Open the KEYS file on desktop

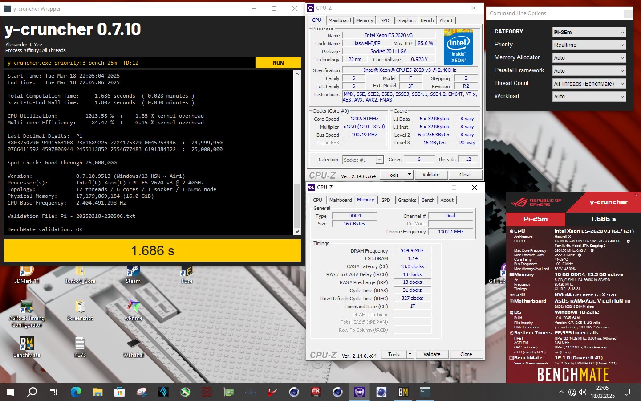click(x=80, y=348)
